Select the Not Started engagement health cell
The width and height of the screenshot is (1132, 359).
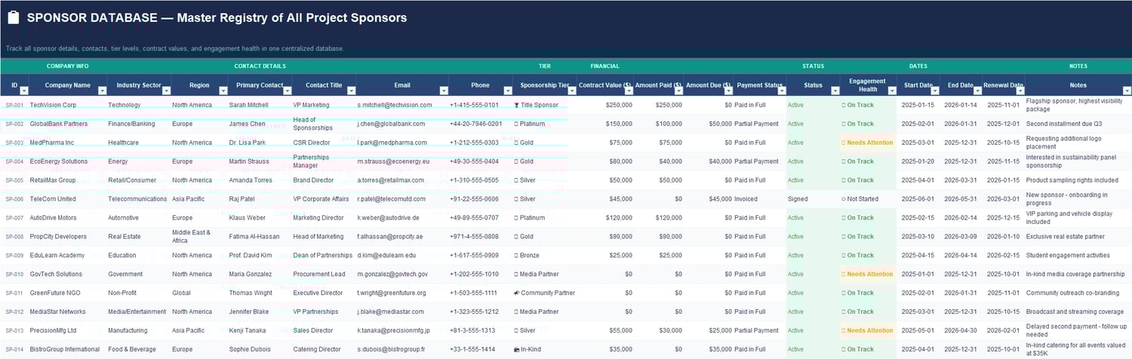tap(868, 199)
